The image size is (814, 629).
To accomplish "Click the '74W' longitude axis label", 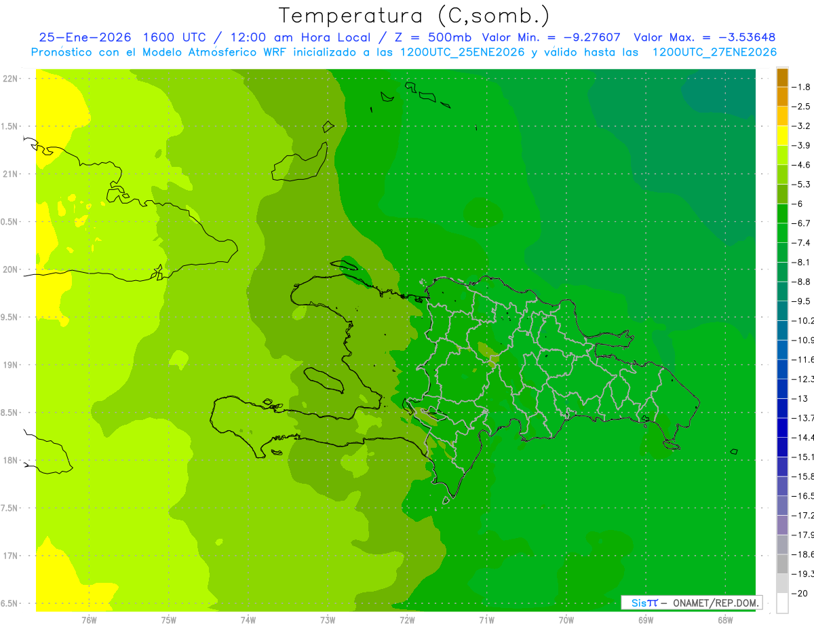I will [248, 620].
